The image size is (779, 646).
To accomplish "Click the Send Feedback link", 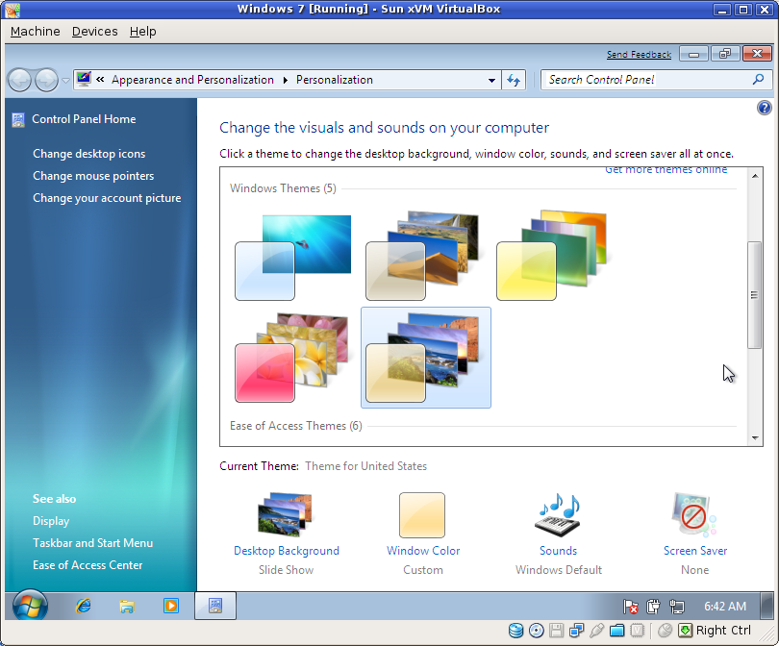I will [639, 55].
